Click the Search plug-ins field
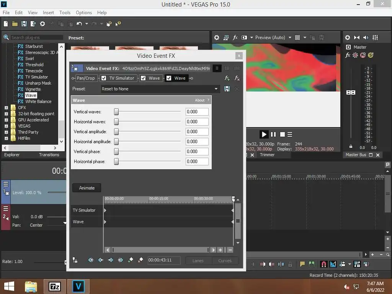The image size is (392, 294). click(36, 38)
